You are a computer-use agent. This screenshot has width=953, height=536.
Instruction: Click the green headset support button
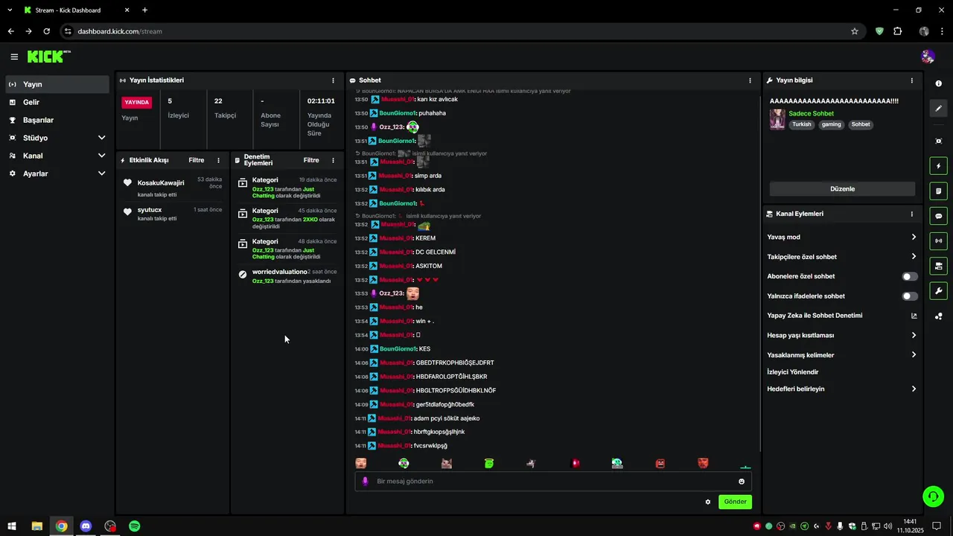[x=933, y=496]
